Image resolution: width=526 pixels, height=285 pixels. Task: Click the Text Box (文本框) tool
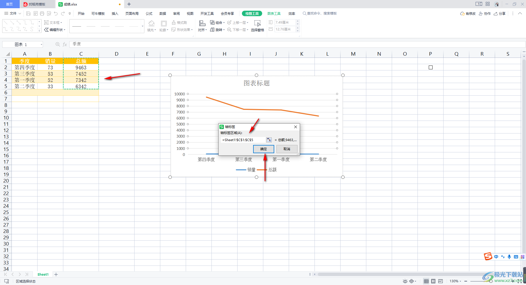53,22
